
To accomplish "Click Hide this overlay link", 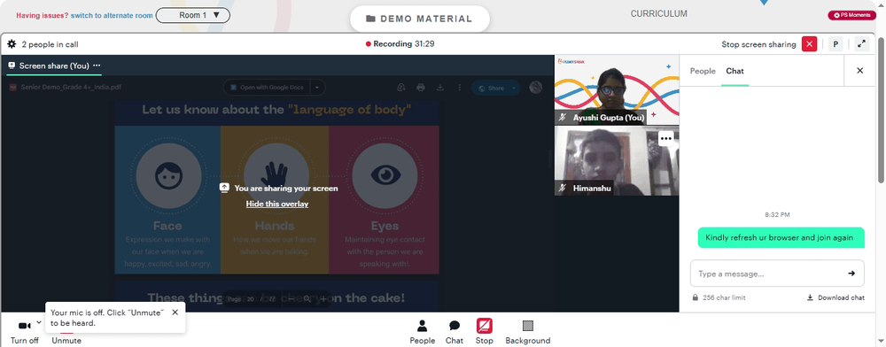I will click(x=276, y=204).
